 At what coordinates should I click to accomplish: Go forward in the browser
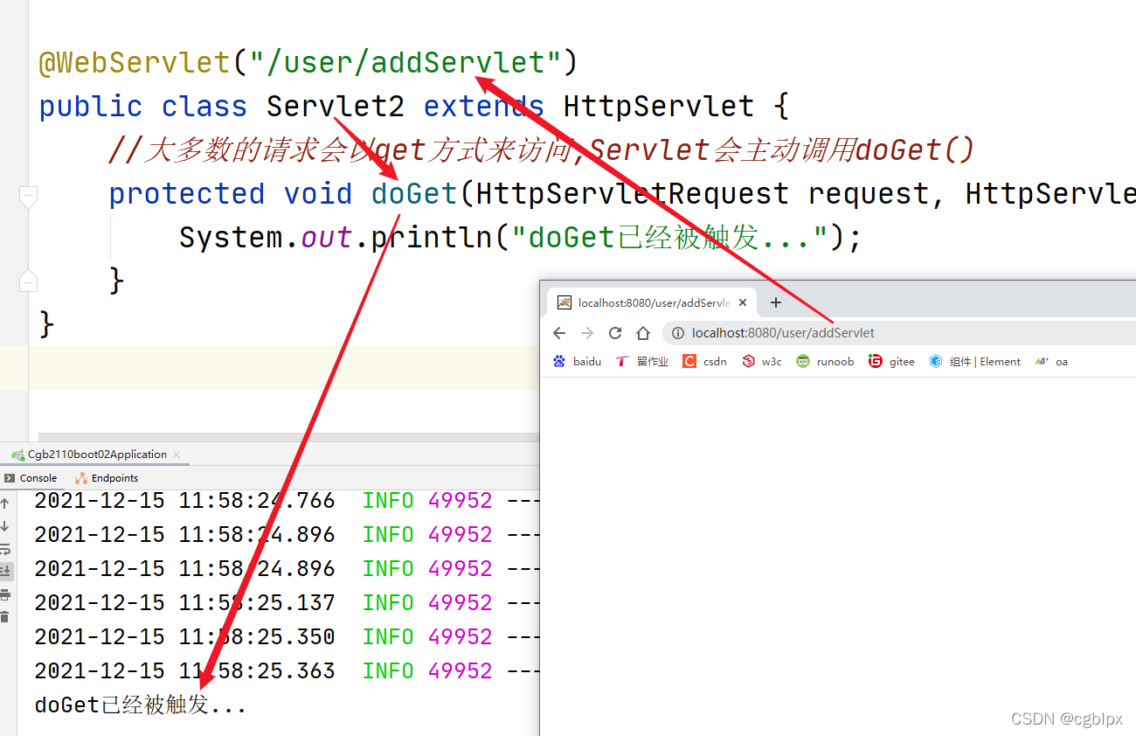(x=587, y=333)
